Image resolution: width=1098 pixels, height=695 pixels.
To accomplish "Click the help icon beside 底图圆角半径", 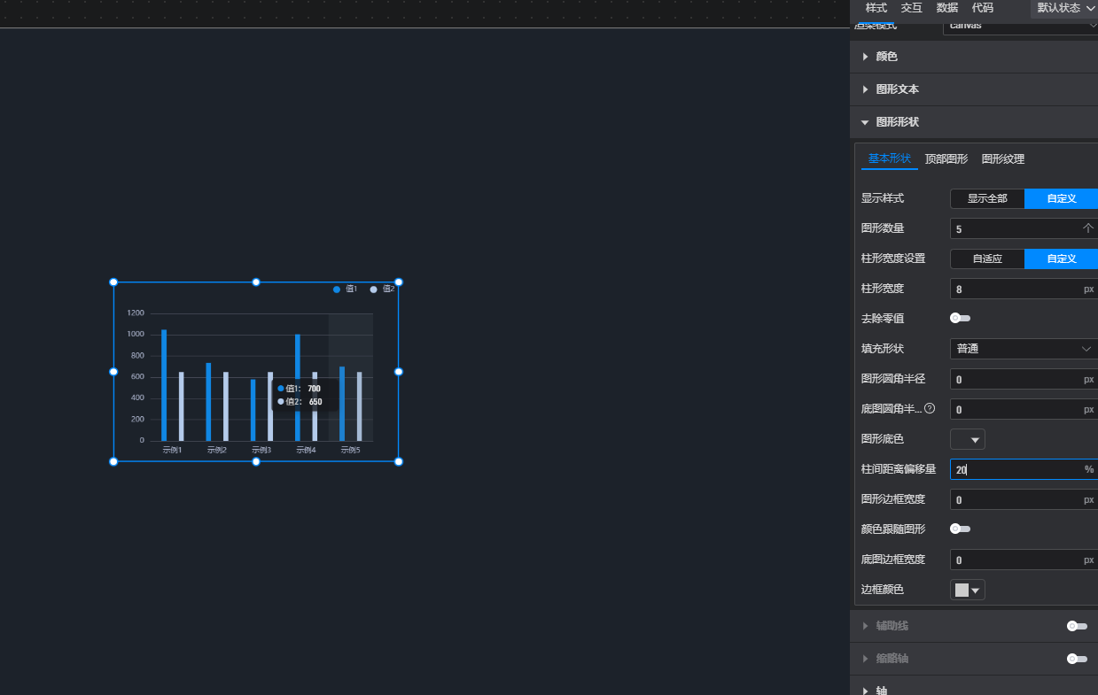I will click(x=930, y=408).
